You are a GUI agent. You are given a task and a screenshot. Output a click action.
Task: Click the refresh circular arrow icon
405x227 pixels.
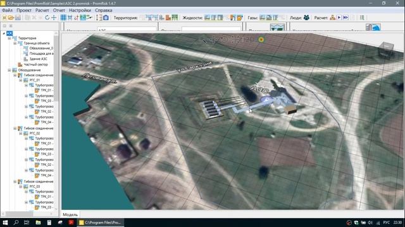[x=47, y=18]
